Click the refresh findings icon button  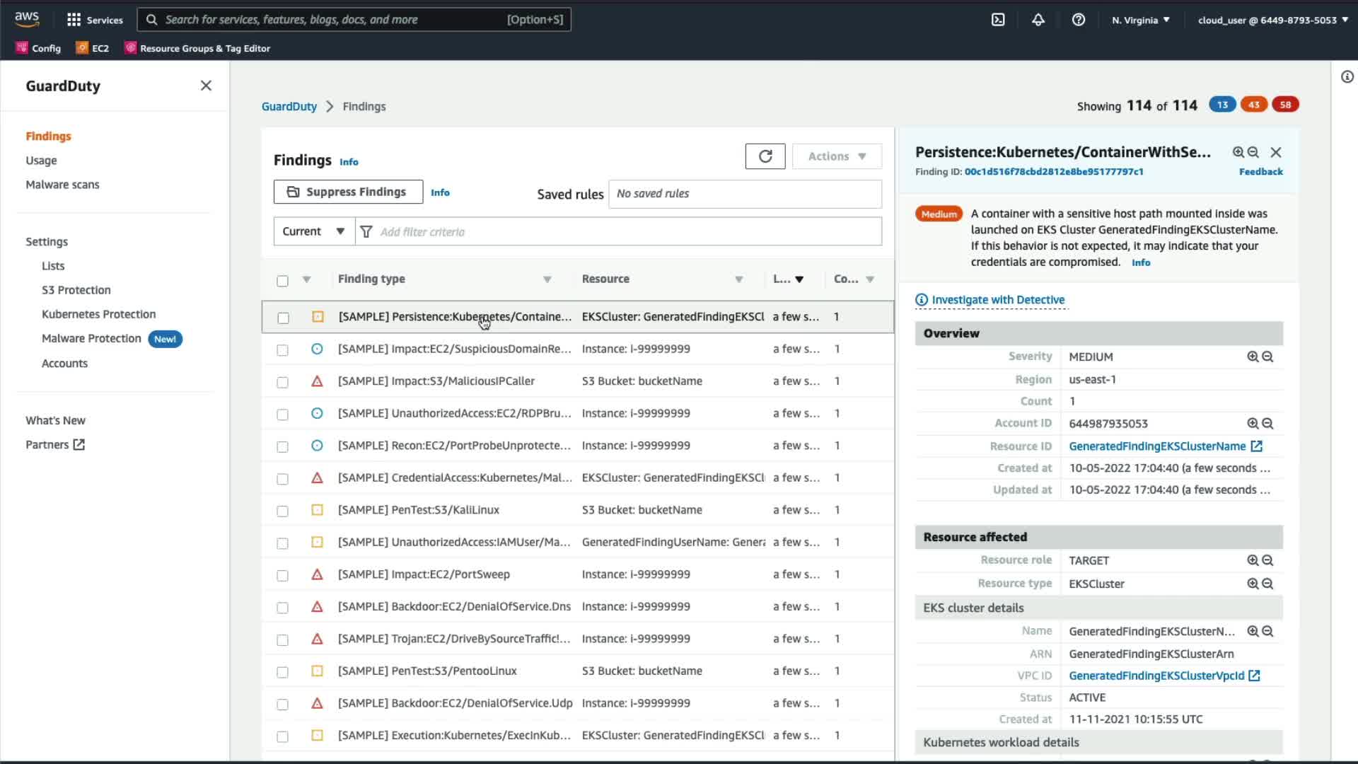pyautogui.click(x=765, y=156)
